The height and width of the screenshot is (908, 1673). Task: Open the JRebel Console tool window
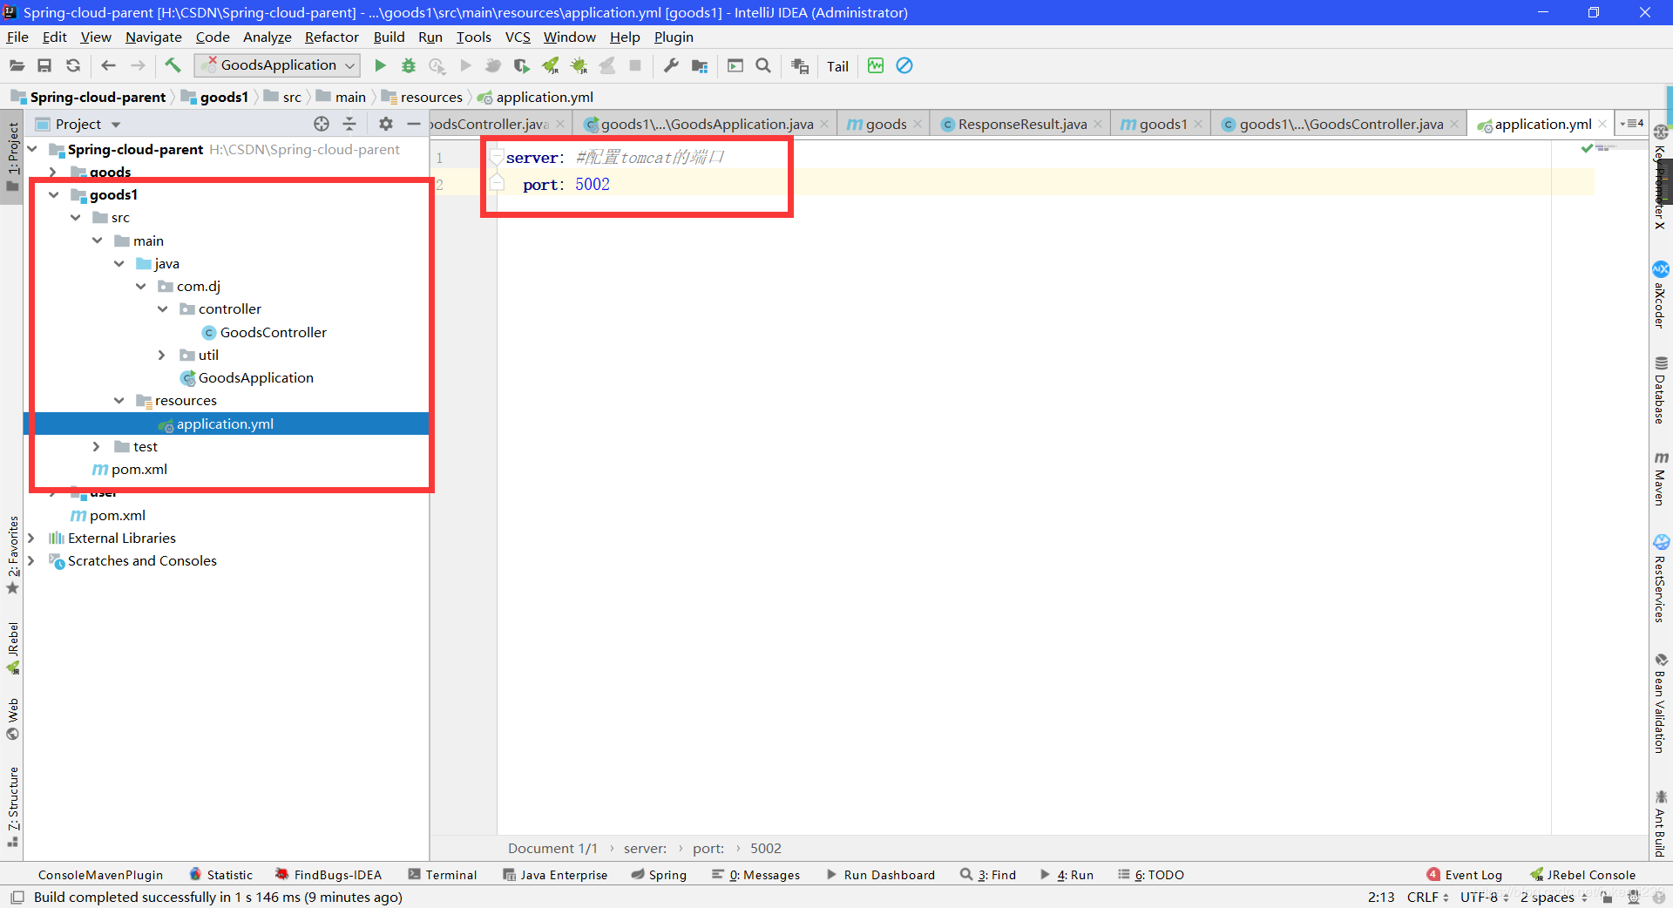[1582, 874]
